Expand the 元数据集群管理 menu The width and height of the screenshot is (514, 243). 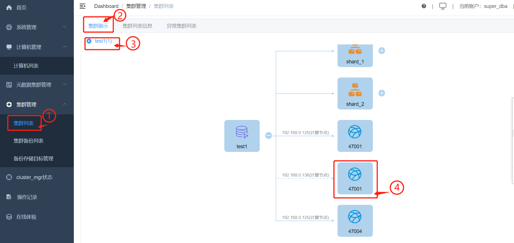(37, 85)
